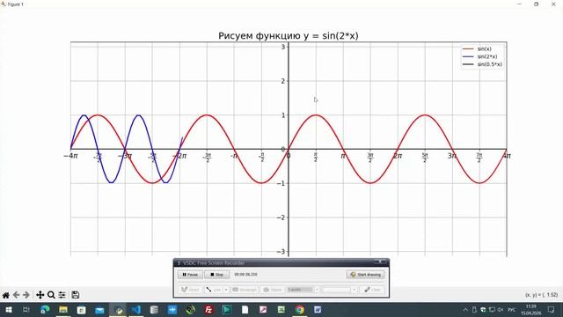Open the blank document icon on taskbar
563x317 pixels.
(245, 310)
